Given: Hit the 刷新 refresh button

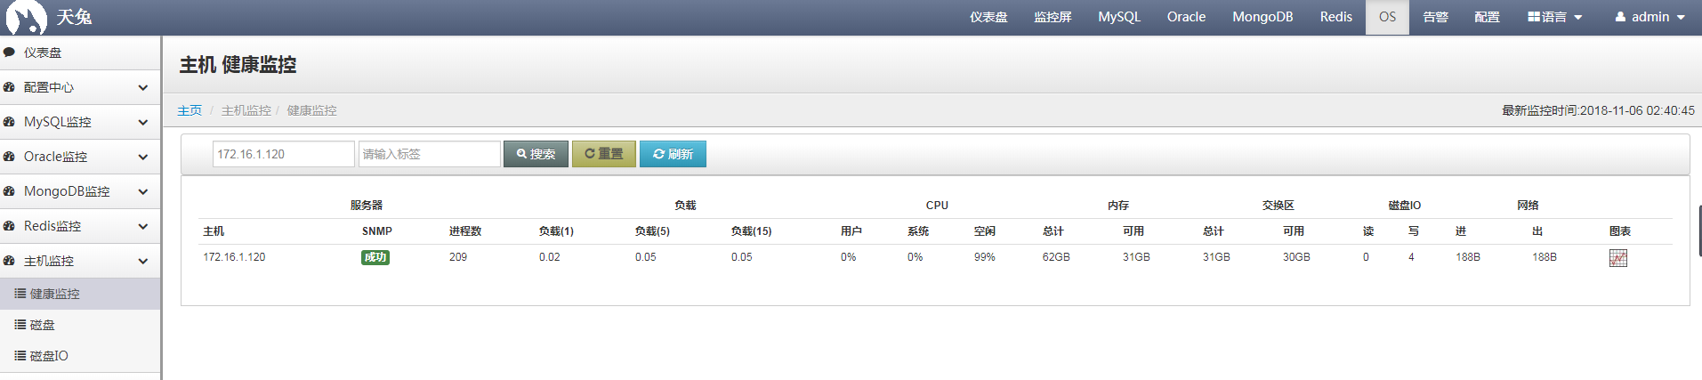Looking at the screenshot, I should click(673, 154).
